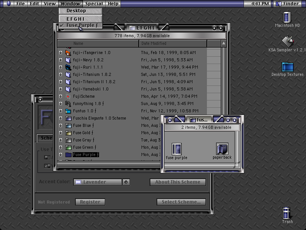Screen dimensions: 306x230
Task: Click the fuji-Navy 1.8.2 folder icon
Action: tap(68, 60)
